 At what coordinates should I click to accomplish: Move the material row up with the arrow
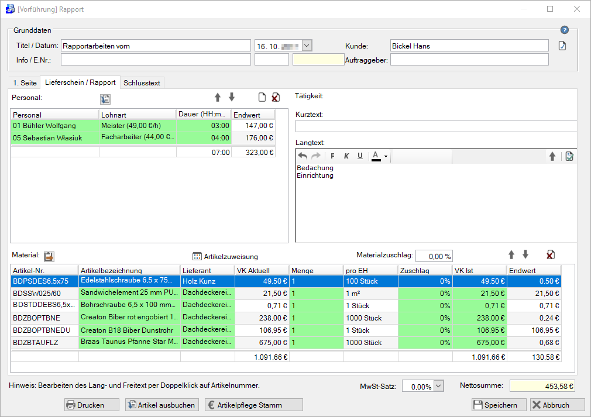click(511, 255)
